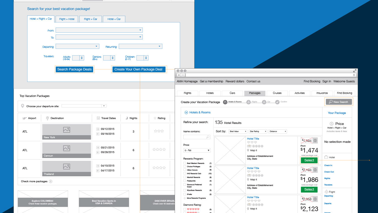378x213 pixels.
Task: Open the Price range dropdown
Action: pyautogui.click(x=197, y=150)
